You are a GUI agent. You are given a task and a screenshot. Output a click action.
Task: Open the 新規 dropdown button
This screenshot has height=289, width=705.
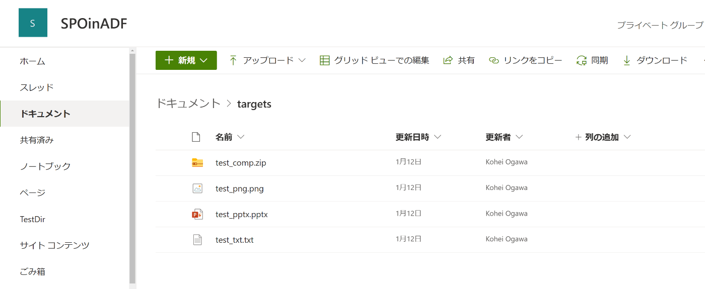186,60
